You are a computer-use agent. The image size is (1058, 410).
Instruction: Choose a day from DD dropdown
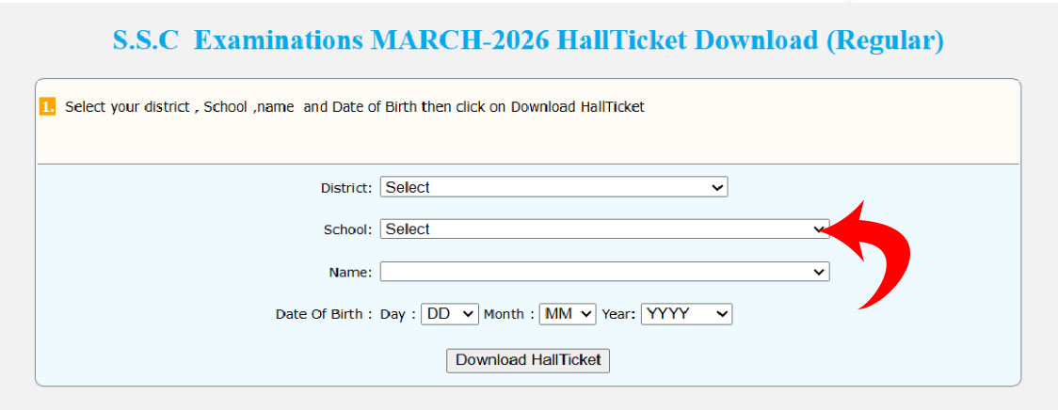pyautogui.click(x=450, y=314)
